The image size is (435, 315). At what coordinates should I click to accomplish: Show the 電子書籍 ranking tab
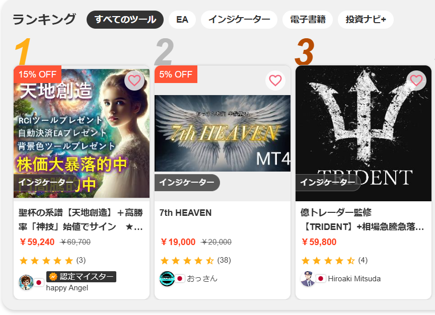(x=308, y=20)
